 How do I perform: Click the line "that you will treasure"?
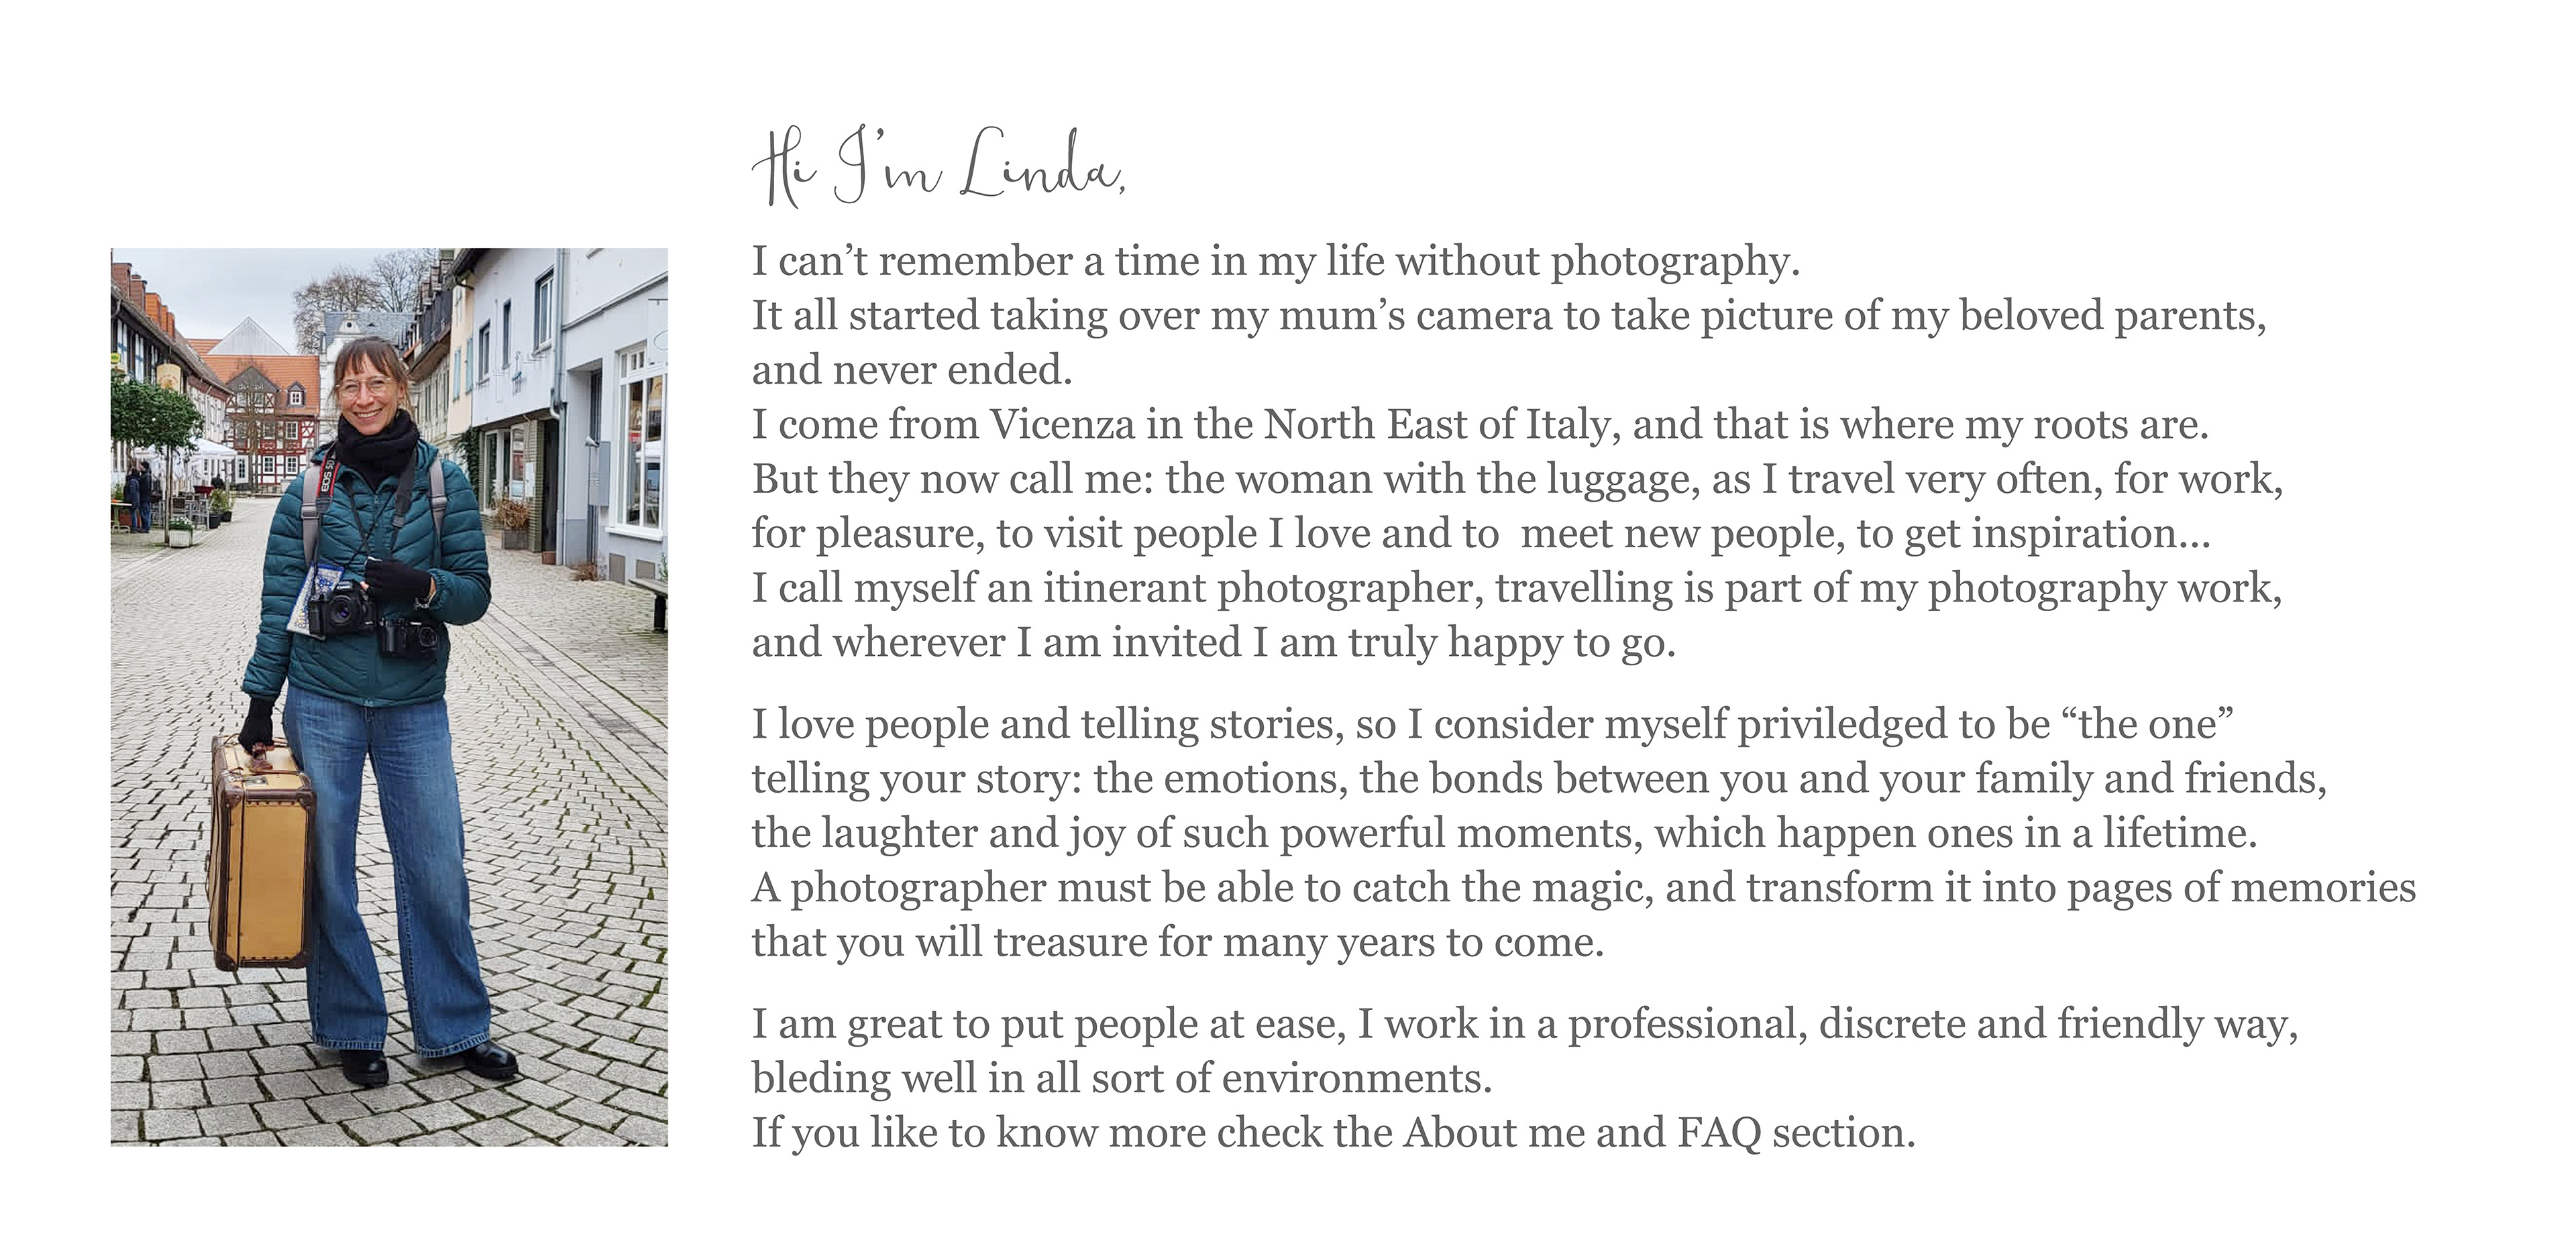point(1178,942)
